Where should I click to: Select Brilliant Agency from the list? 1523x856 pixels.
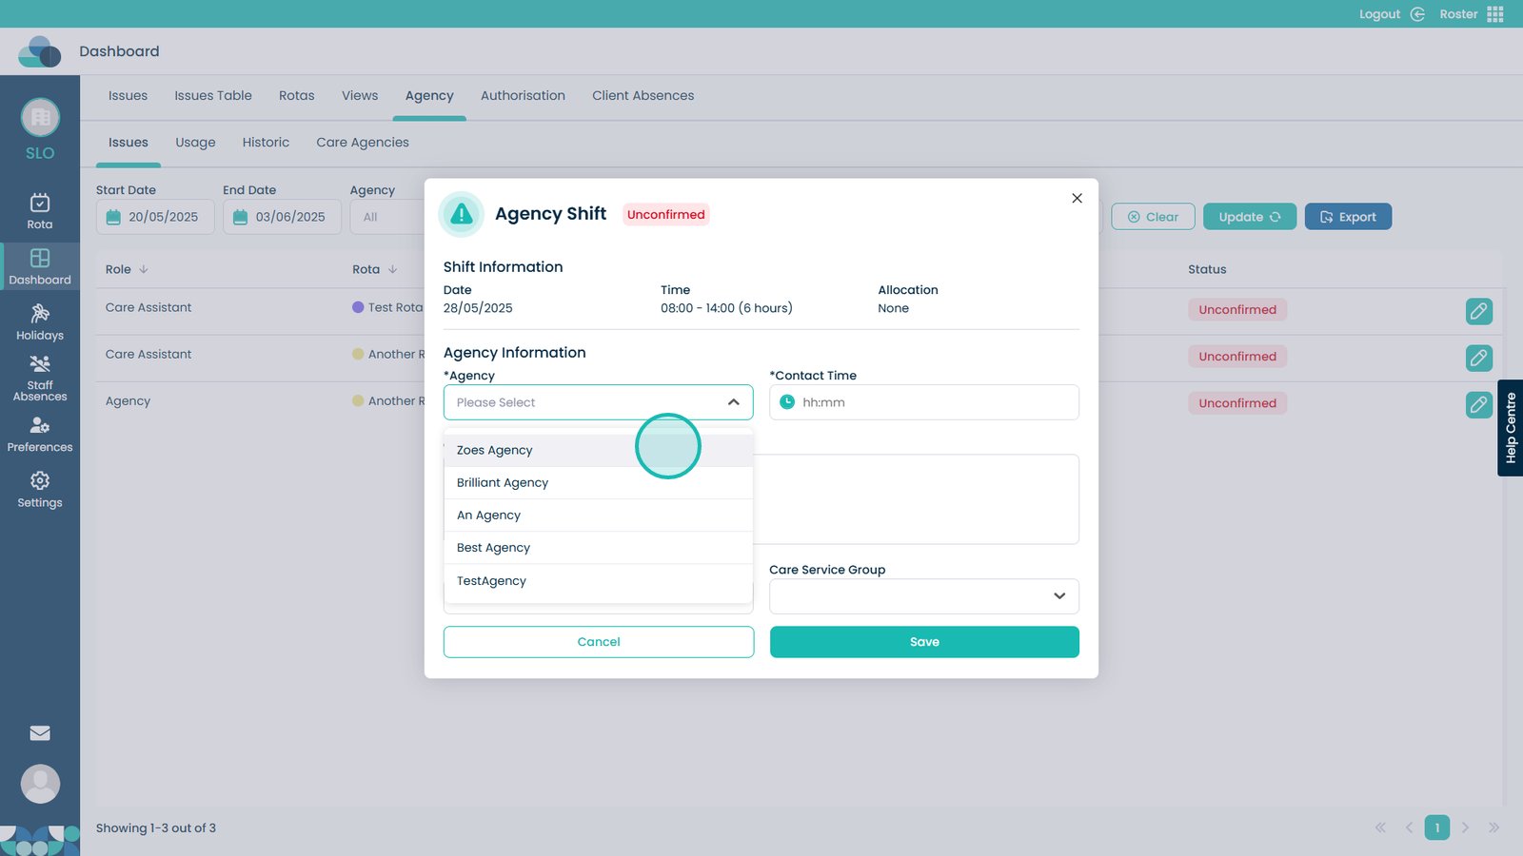tap(503, 483)
